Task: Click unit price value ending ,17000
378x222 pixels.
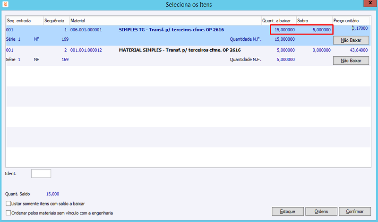Action: (360, 28)
